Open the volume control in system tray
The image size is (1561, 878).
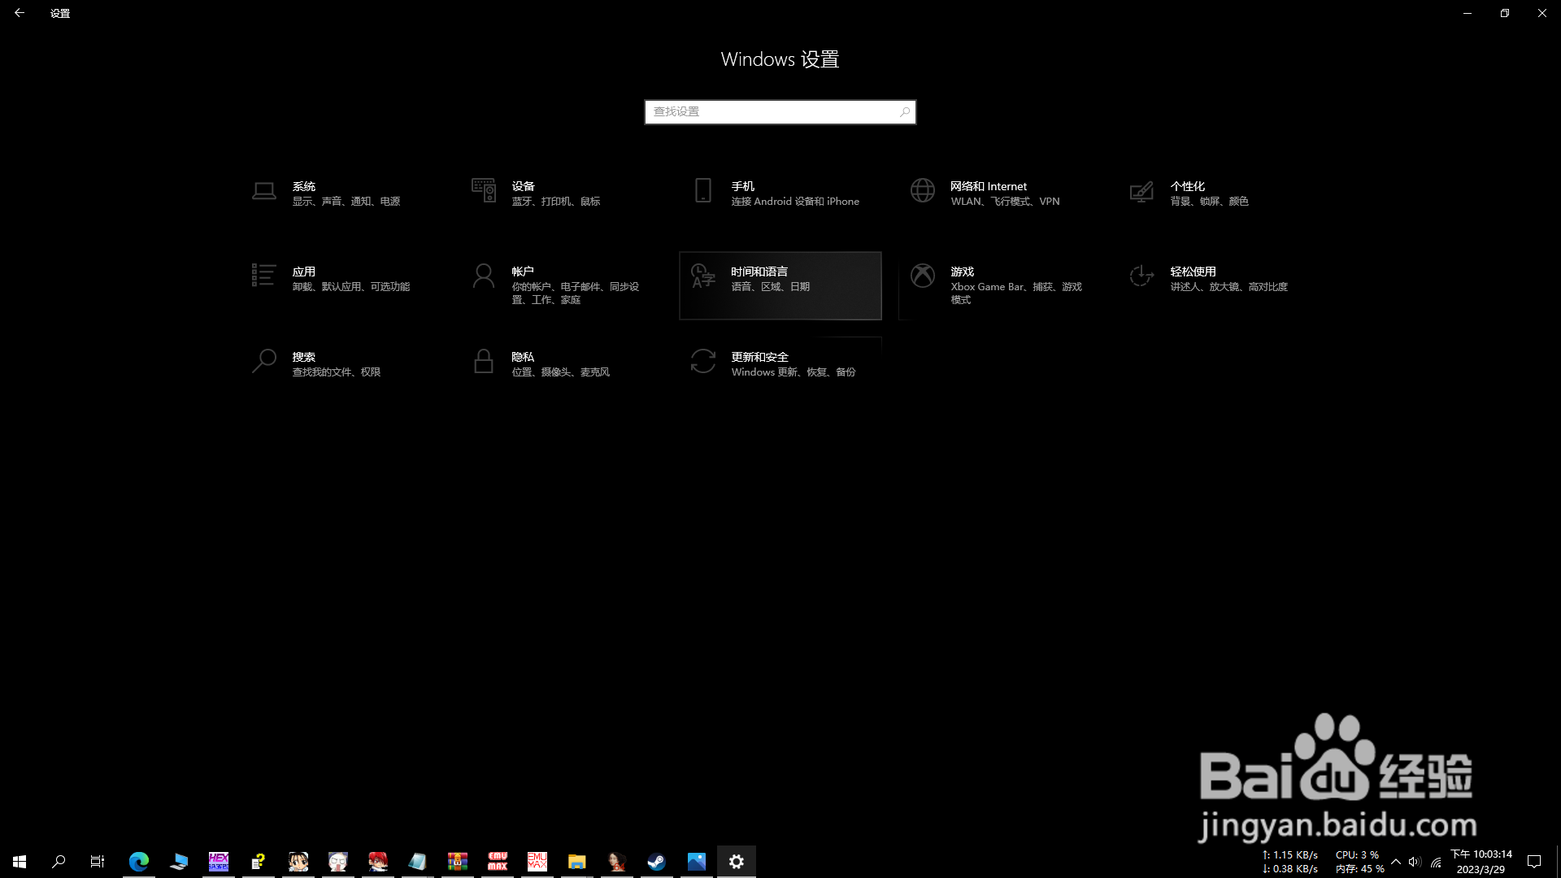1416,861
